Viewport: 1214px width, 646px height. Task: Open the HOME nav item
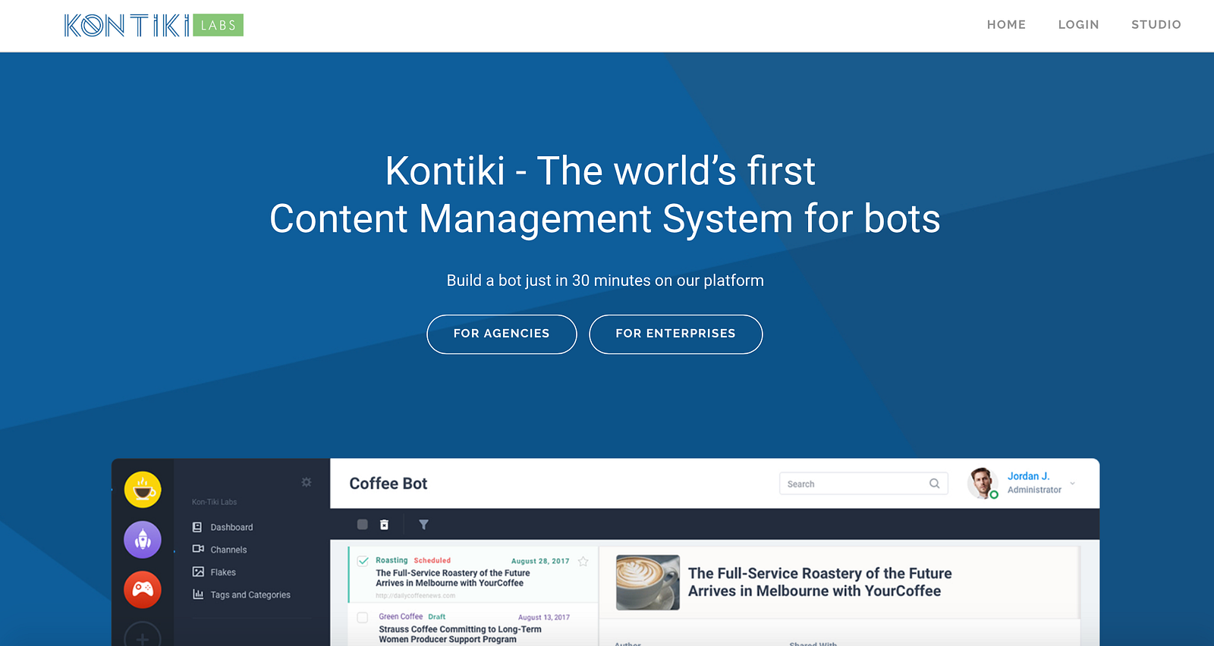(1006, 24)
